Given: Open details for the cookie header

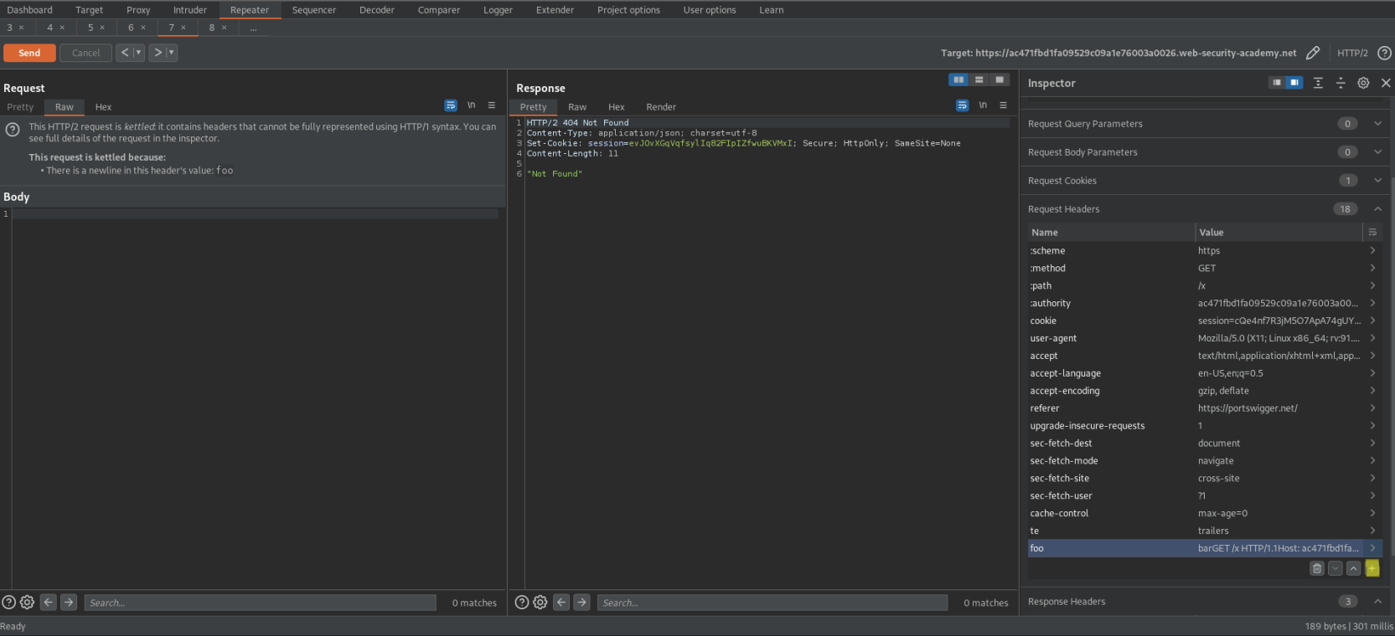Looking at the screenshot, I should (x=1372, y=321).
